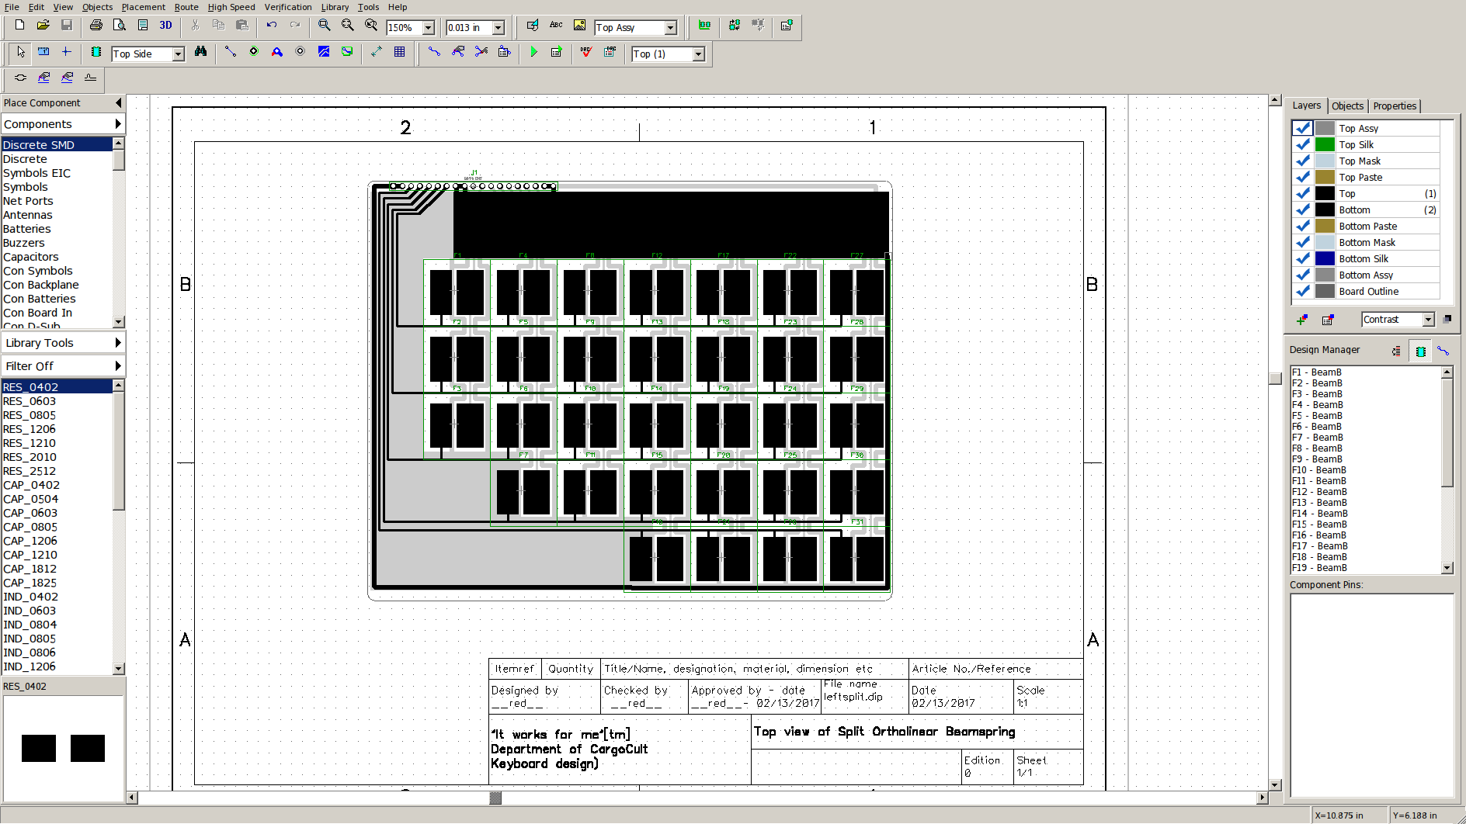Run the autorouter with the green play icon
Screen dimensions: 1466x824
(x=533, y=52)
